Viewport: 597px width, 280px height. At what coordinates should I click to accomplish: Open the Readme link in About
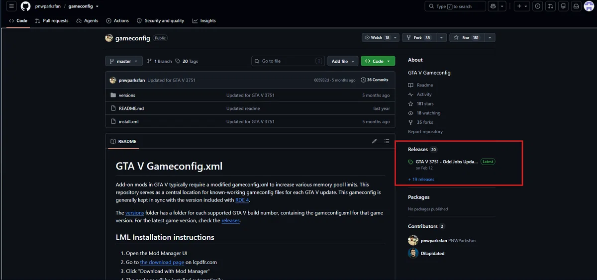coord(420,85)
